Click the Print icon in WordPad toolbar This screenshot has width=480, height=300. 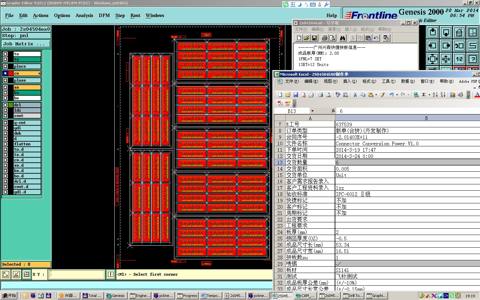[x=324, y=38]
